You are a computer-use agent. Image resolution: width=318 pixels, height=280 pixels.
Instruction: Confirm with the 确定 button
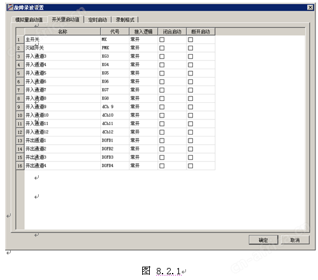[263, 240]
